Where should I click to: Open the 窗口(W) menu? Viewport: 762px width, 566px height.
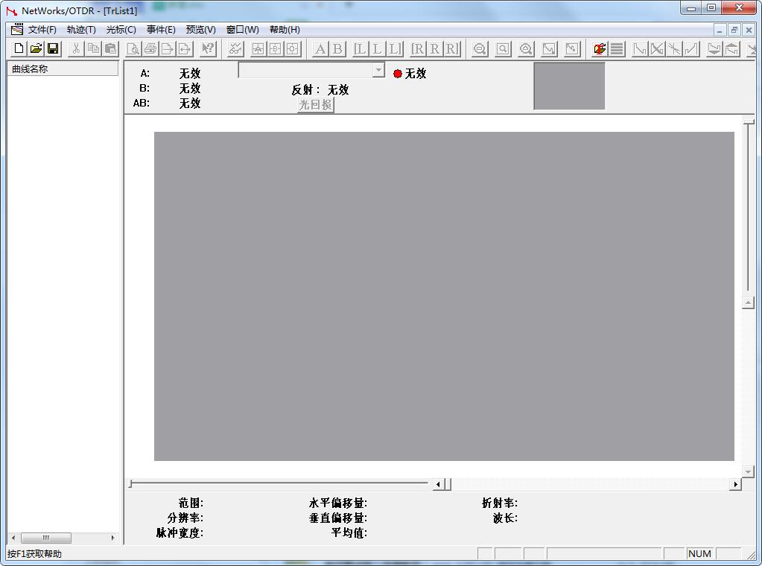coord(243,30)
